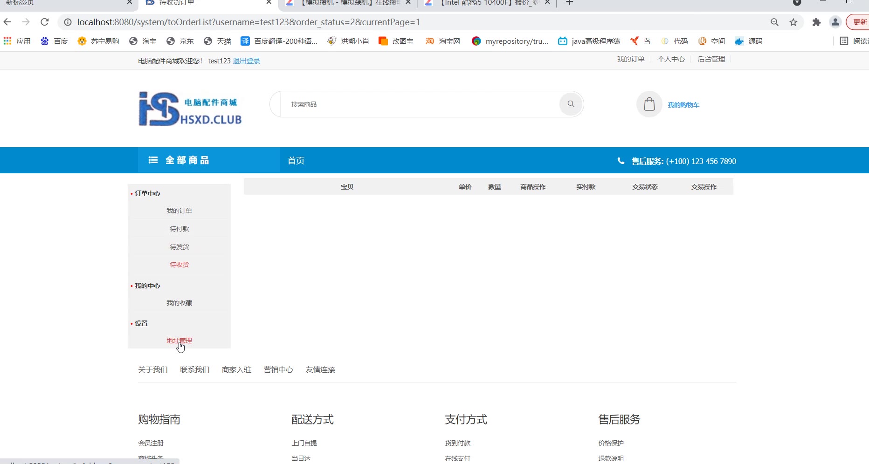The height and width of the screenshot is (464, 869).
Task: Click the 搜索商品 search field
Action: pos(420,104)
